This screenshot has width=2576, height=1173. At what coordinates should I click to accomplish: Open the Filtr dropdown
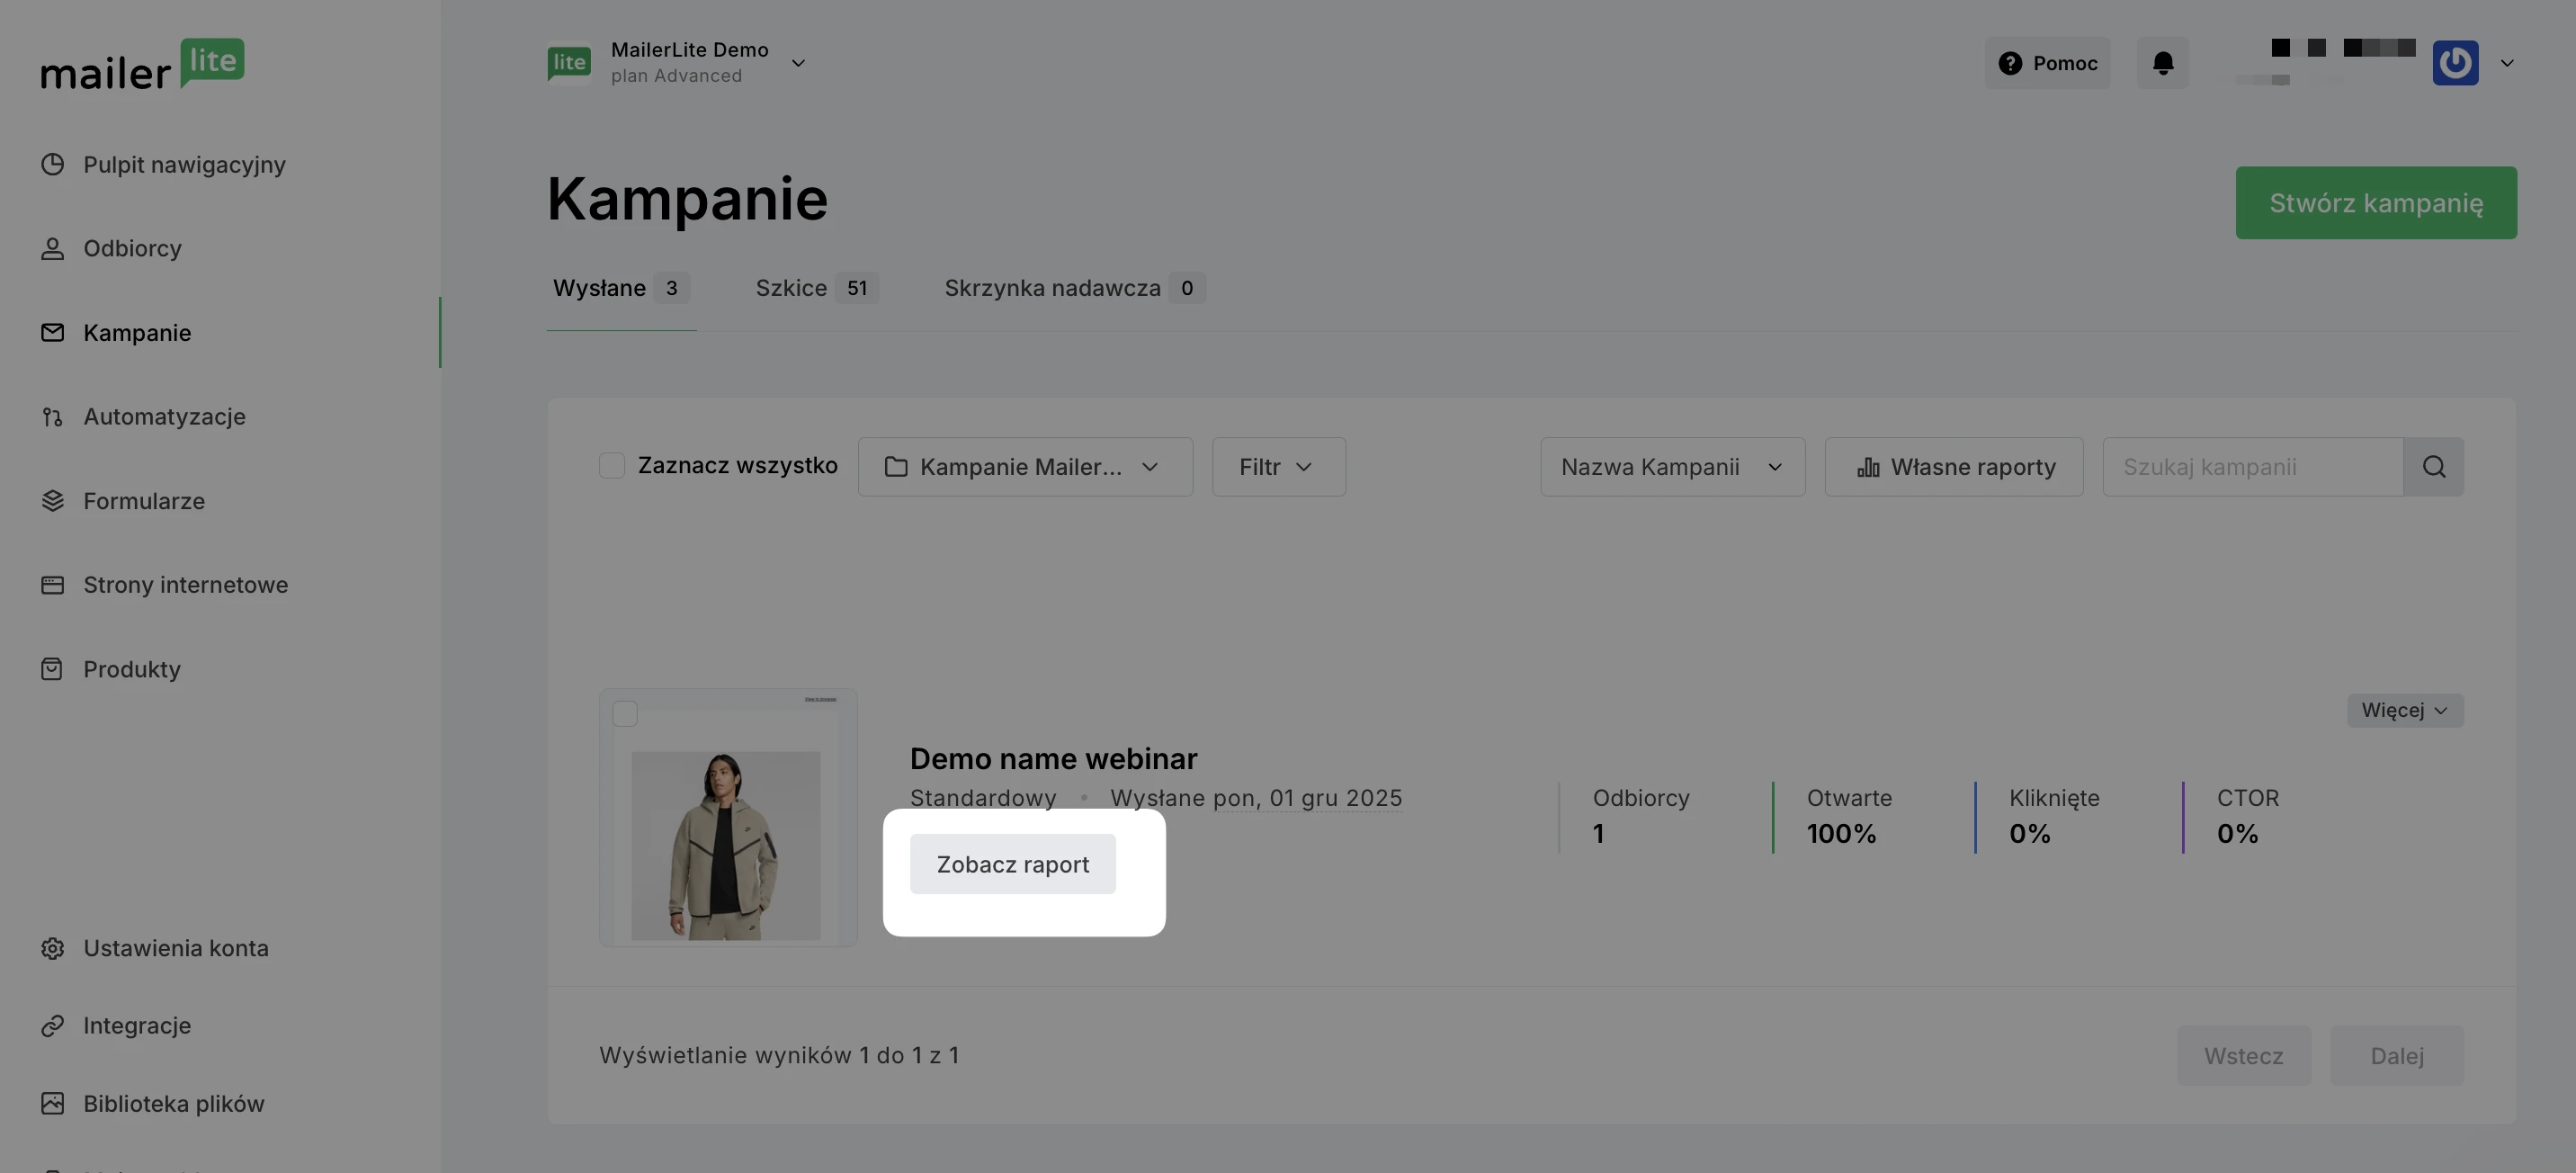1278,467
